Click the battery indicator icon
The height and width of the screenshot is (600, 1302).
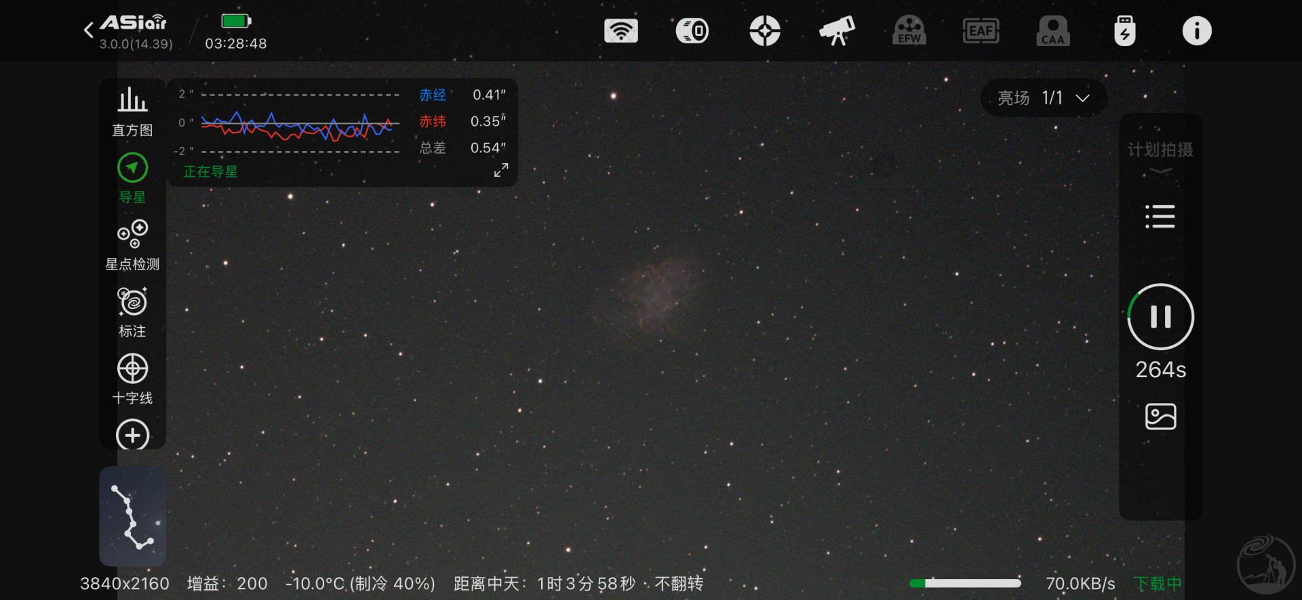[236, 21]
